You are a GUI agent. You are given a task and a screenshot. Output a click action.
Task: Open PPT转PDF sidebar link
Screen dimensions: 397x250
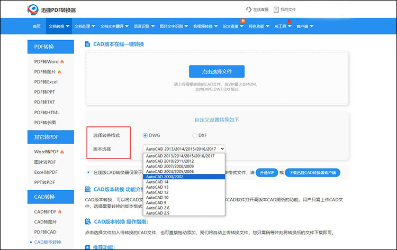[x=44, y=182]
